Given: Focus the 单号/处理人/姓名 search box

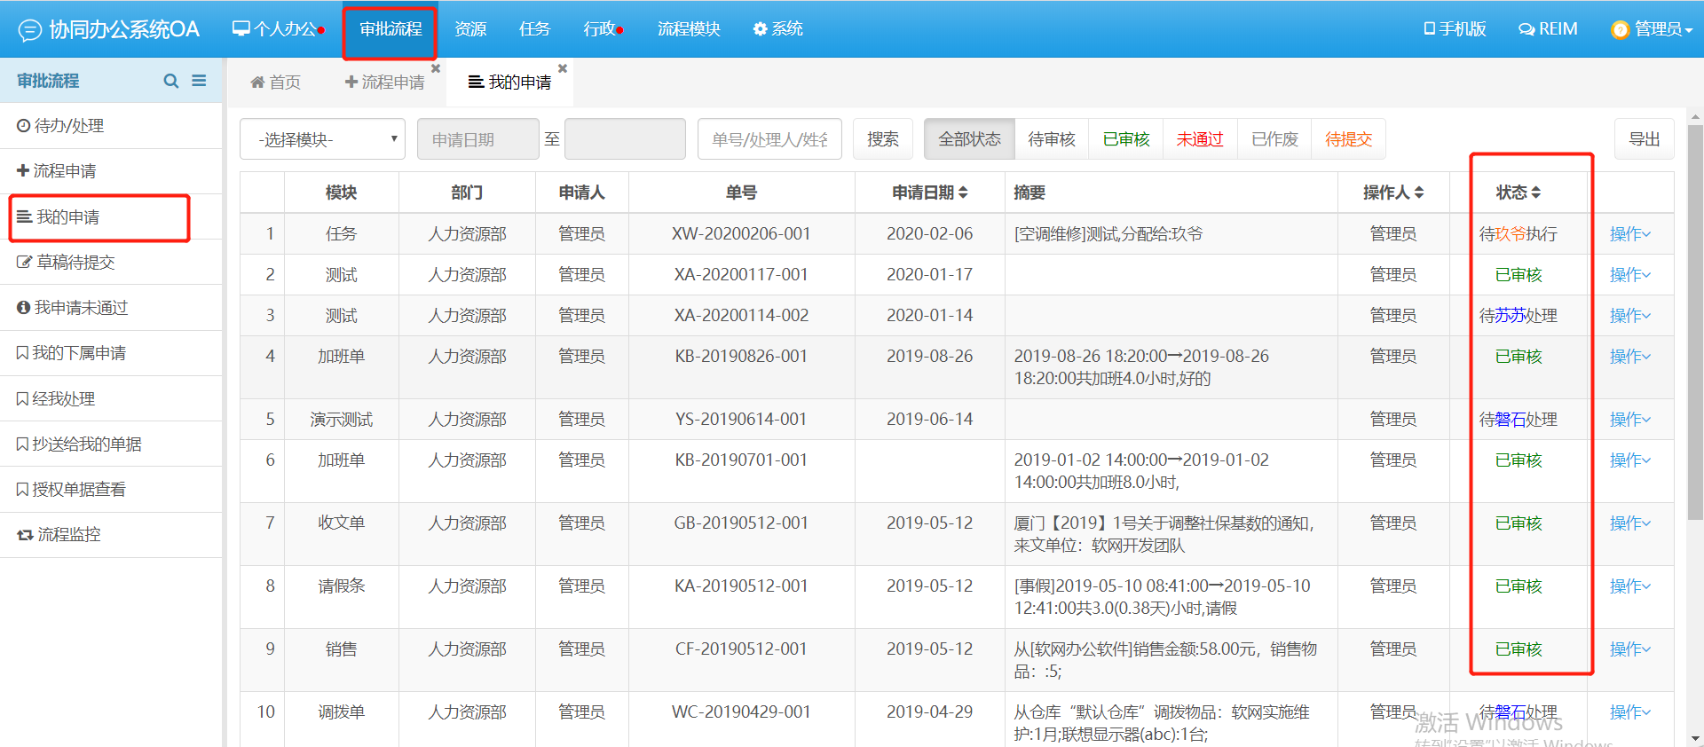Looking at the screenshot, I should point(769,139).
